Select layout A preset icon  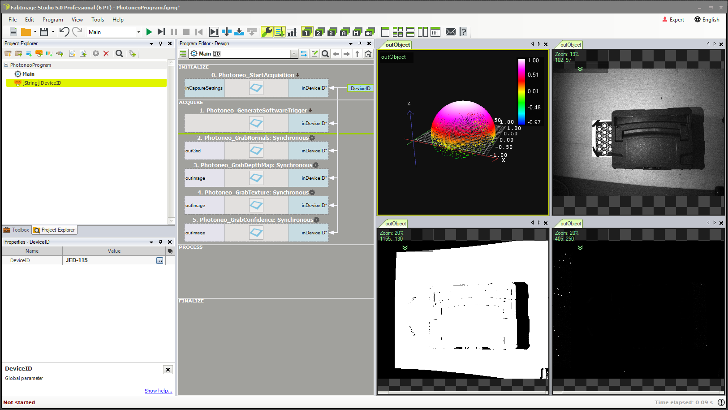[x=345, y=32]
